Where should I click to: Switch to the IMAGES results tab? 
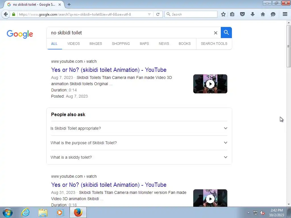point(96,43)
